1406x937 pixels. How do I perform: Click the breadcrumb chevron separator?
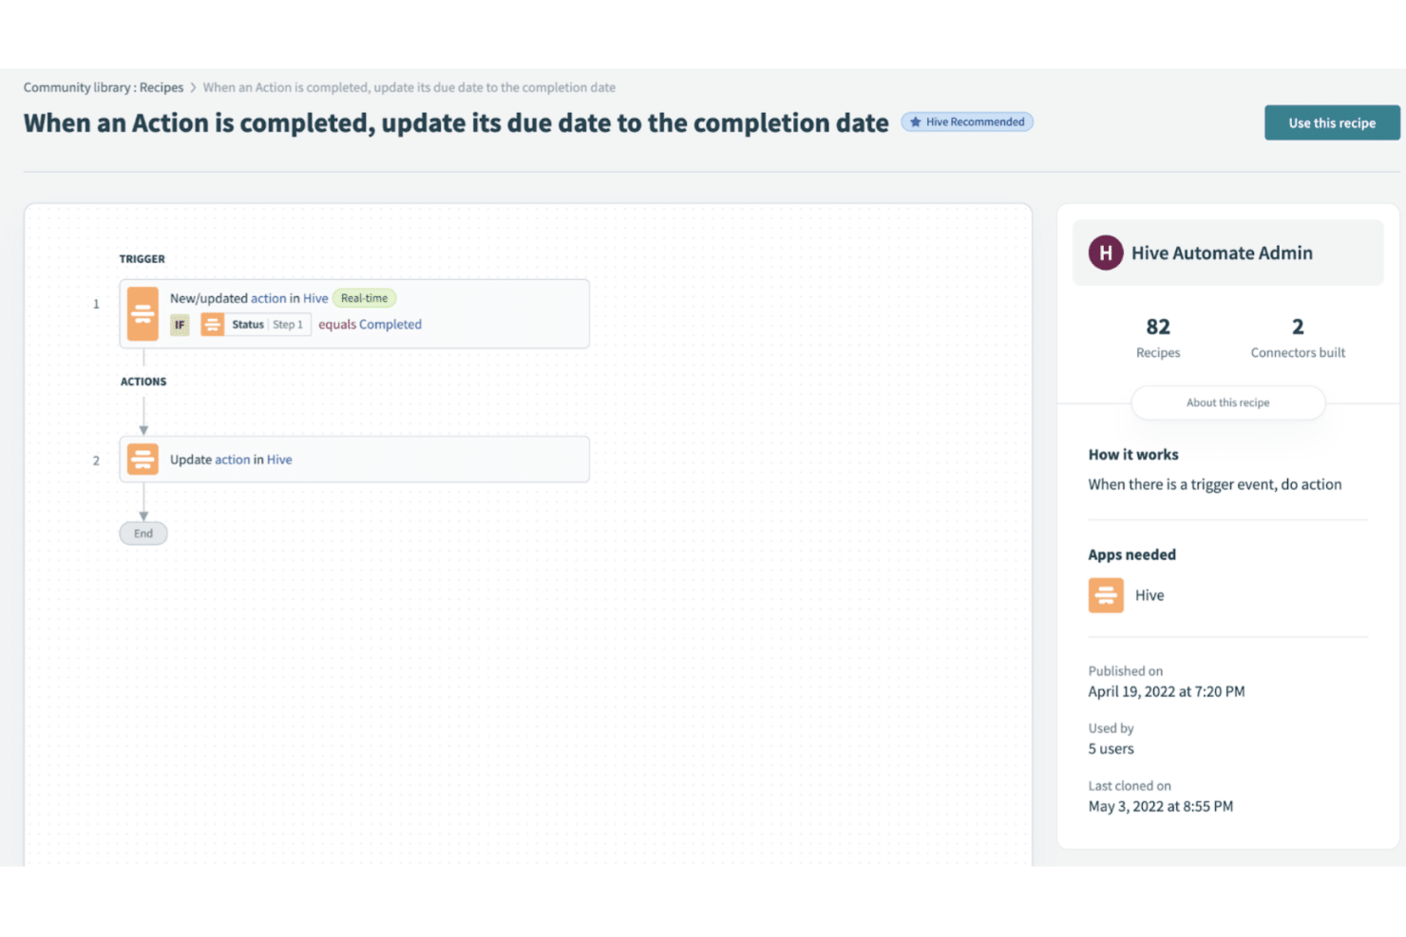[194, 87]
